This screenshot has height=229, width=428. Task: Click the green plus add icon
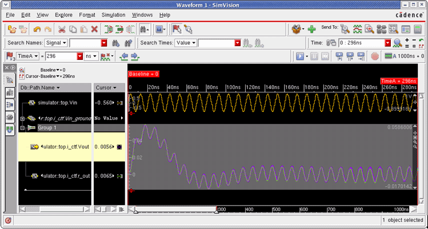click(x=311, y=29)
